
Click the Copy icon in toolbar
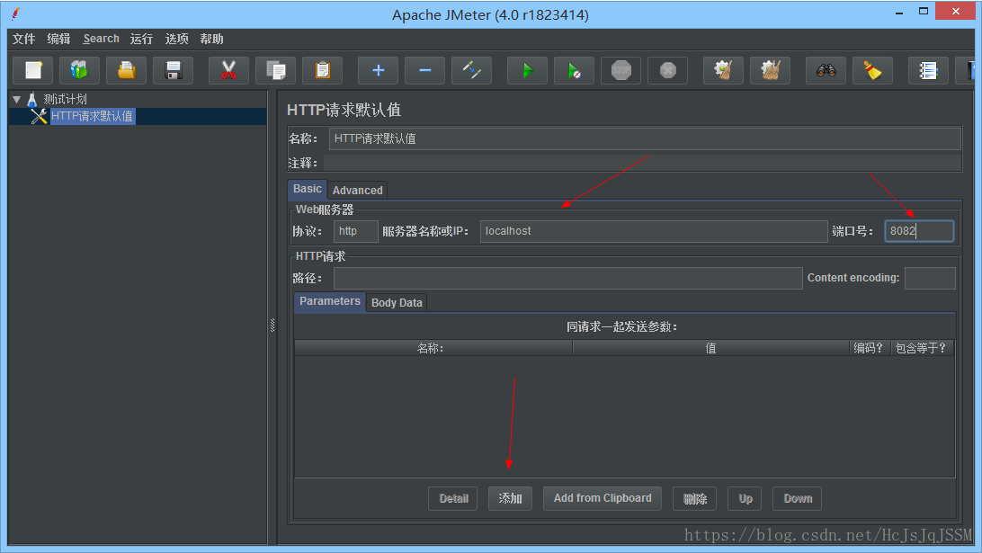point(275,70)
